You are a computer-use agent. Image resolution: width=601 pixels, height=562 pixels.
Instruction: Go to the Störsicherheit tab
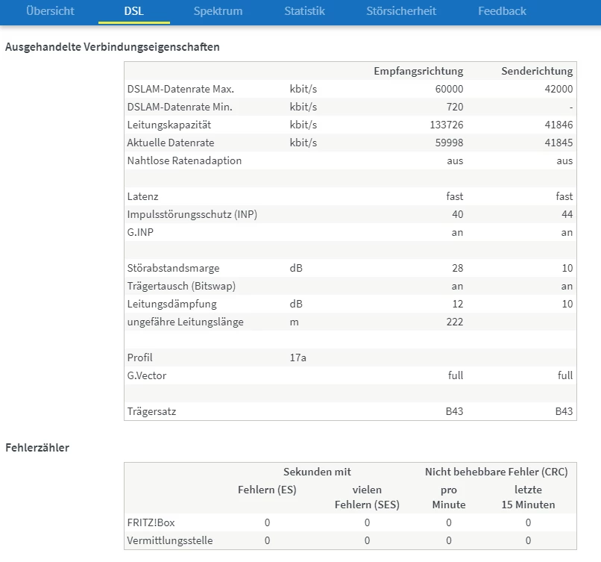click(401, 11)
